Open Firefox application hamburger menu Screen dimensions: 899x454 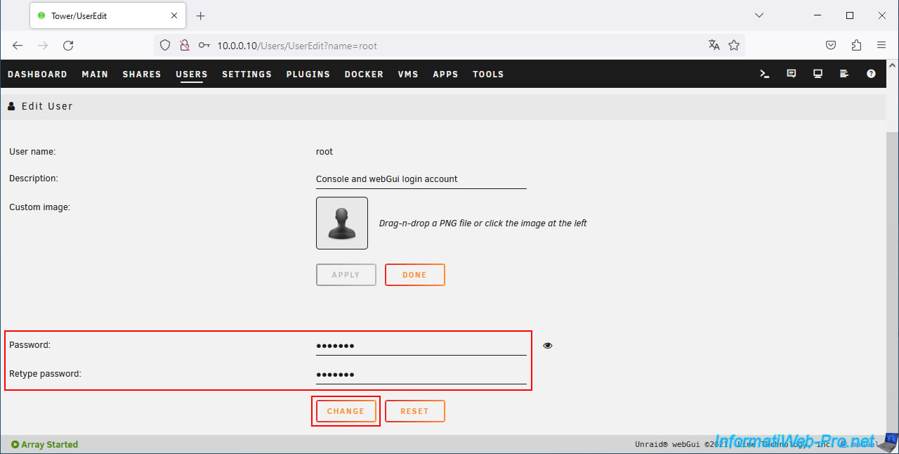881,46
